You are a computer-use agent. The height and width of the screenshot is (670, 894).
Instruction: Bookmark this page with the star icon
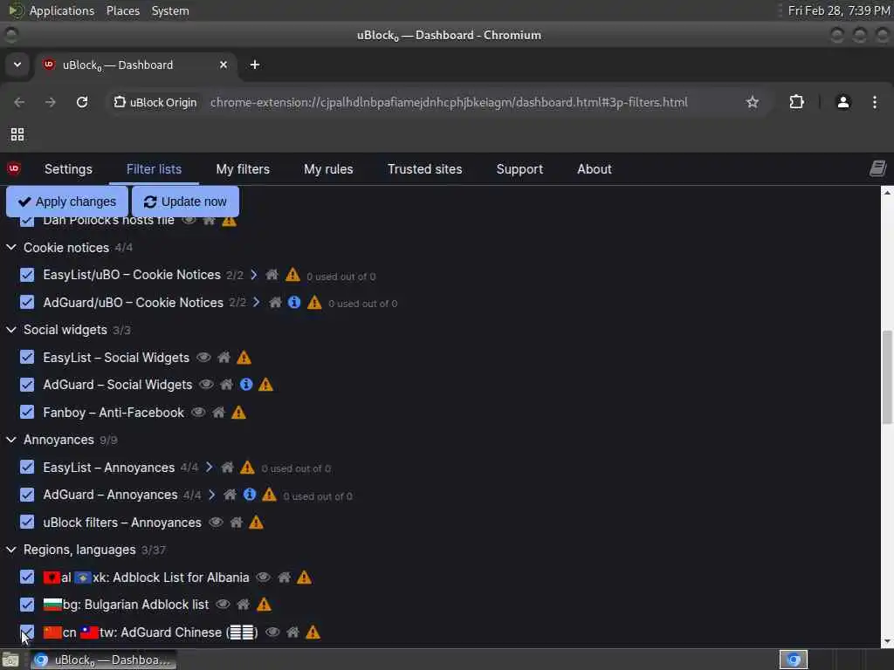coord(753,102)
